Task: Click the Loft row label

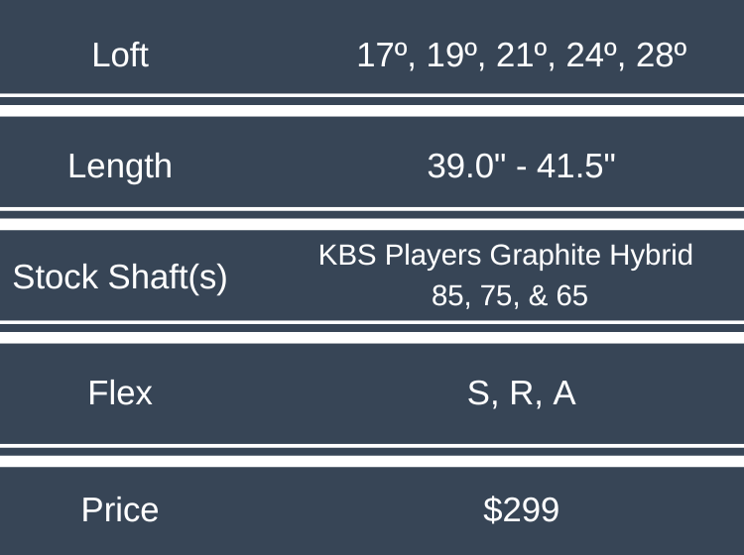Action: pyautogui.click(x=120, y=55)
